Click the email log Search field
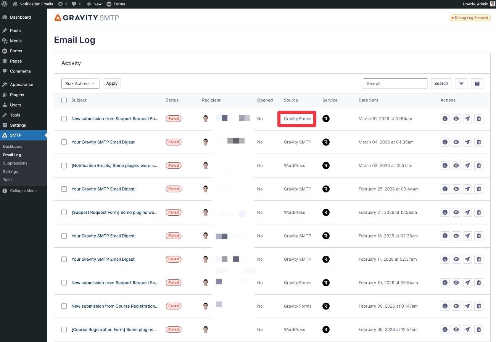The height and width of the screenshot is (342, 496). click(x=395, y=84)
